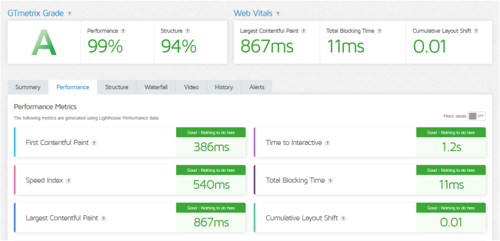The image size is (500, 241).
Task: Click help icon beside Web Vitals heading
Action: pyautogui.click(x=278, y=14)
